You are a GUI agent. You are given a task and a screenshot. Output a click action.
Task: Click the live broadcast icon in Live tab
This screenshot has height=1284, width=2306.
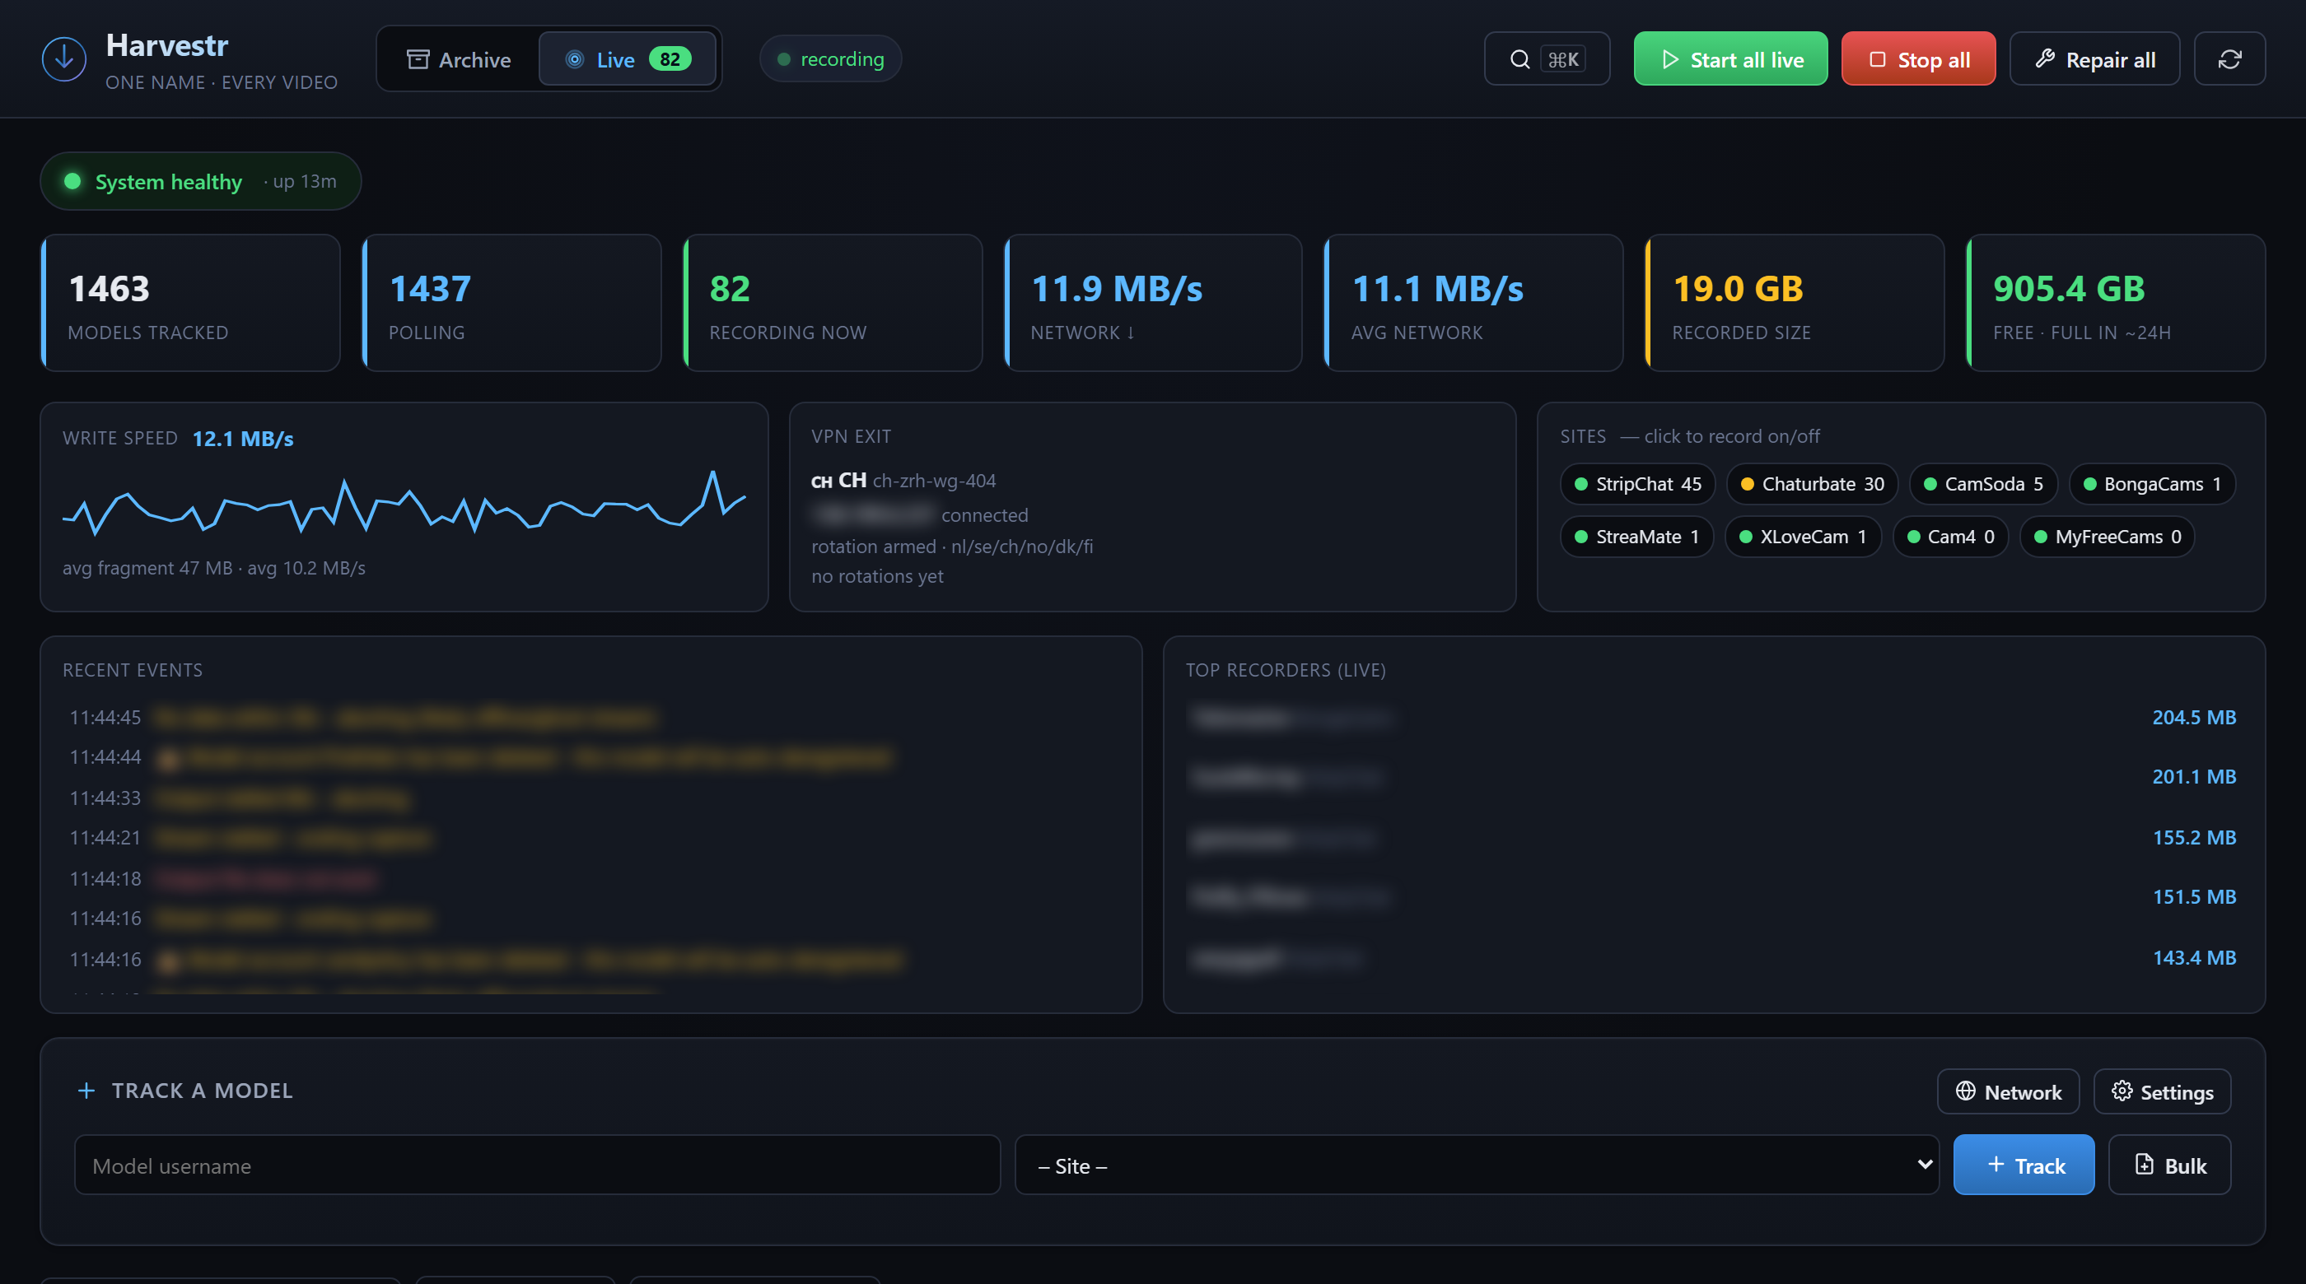pyautogui.click(x=575, y=59)
